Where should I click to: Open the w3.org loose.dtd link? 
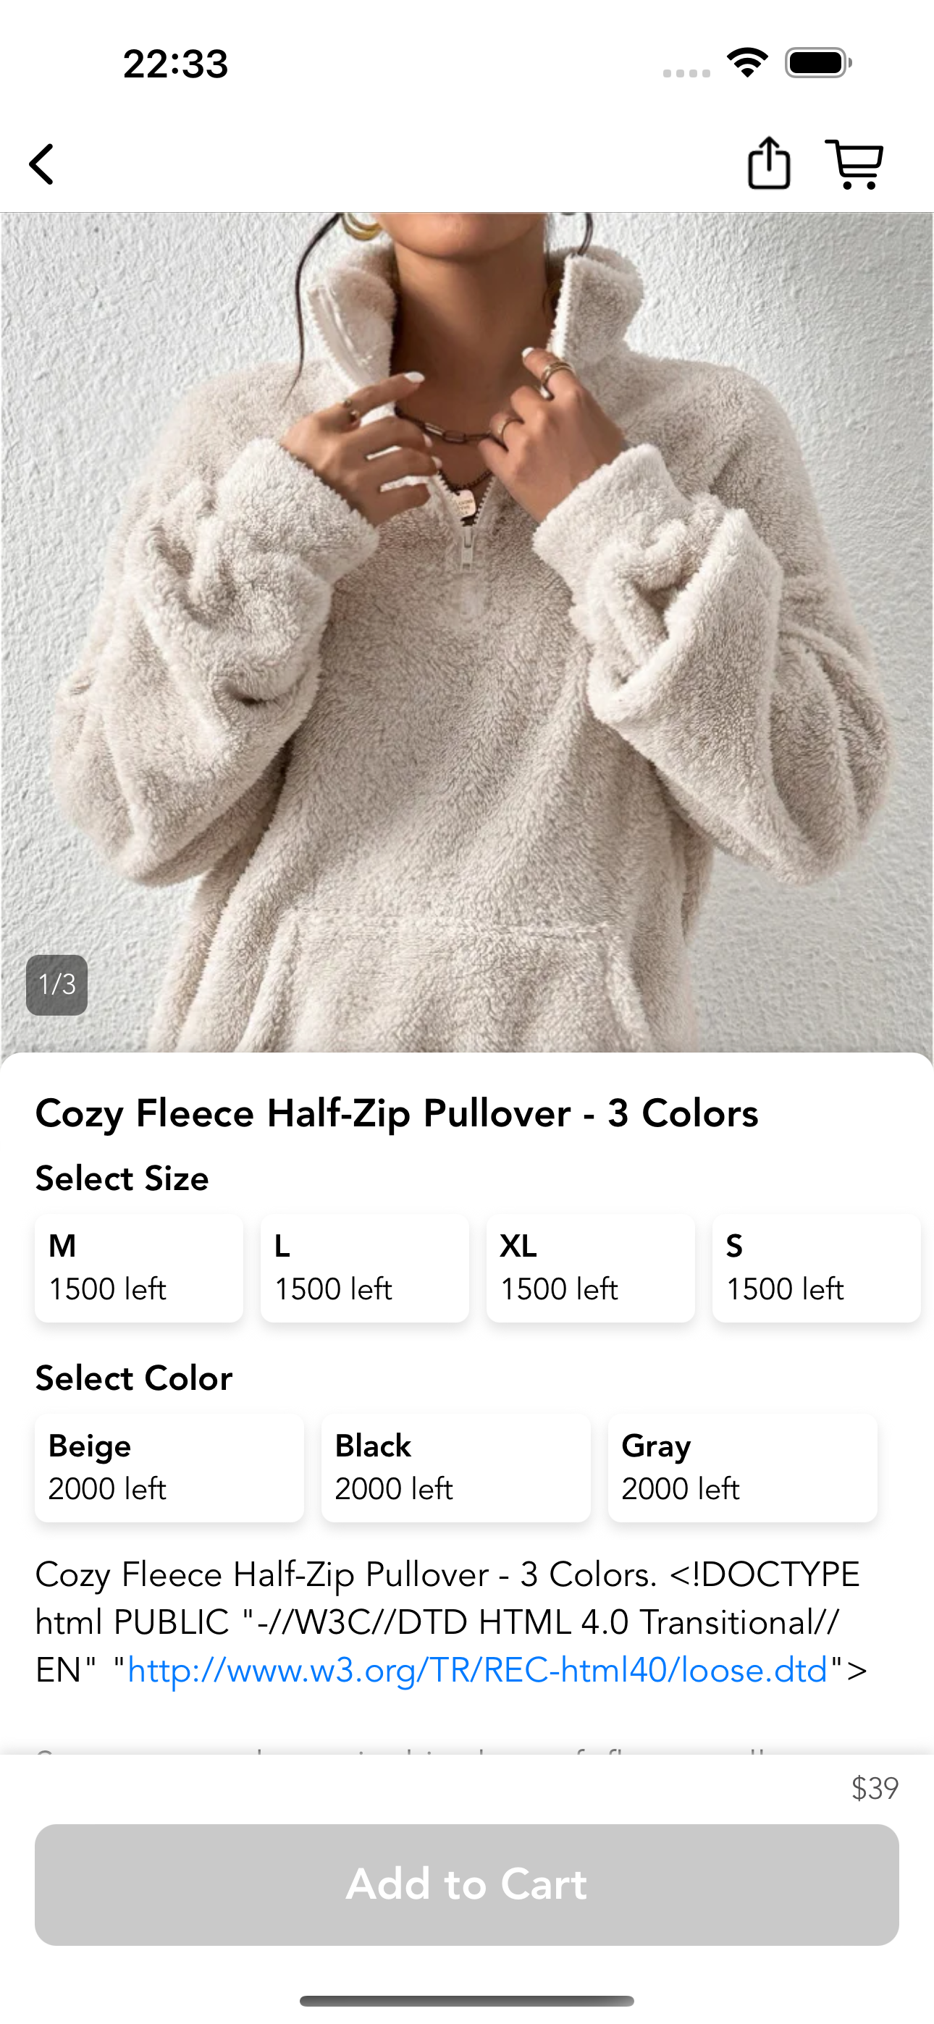click(477, 1669)
